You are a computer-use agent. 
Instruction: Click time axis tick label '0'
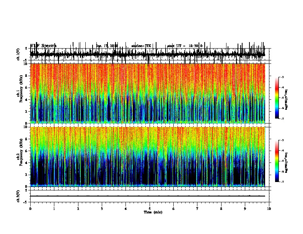point(30,209)
